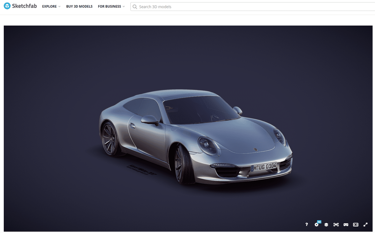Launch the AR view icon
This screenshot has width=375, height=233.
[336, 225]
